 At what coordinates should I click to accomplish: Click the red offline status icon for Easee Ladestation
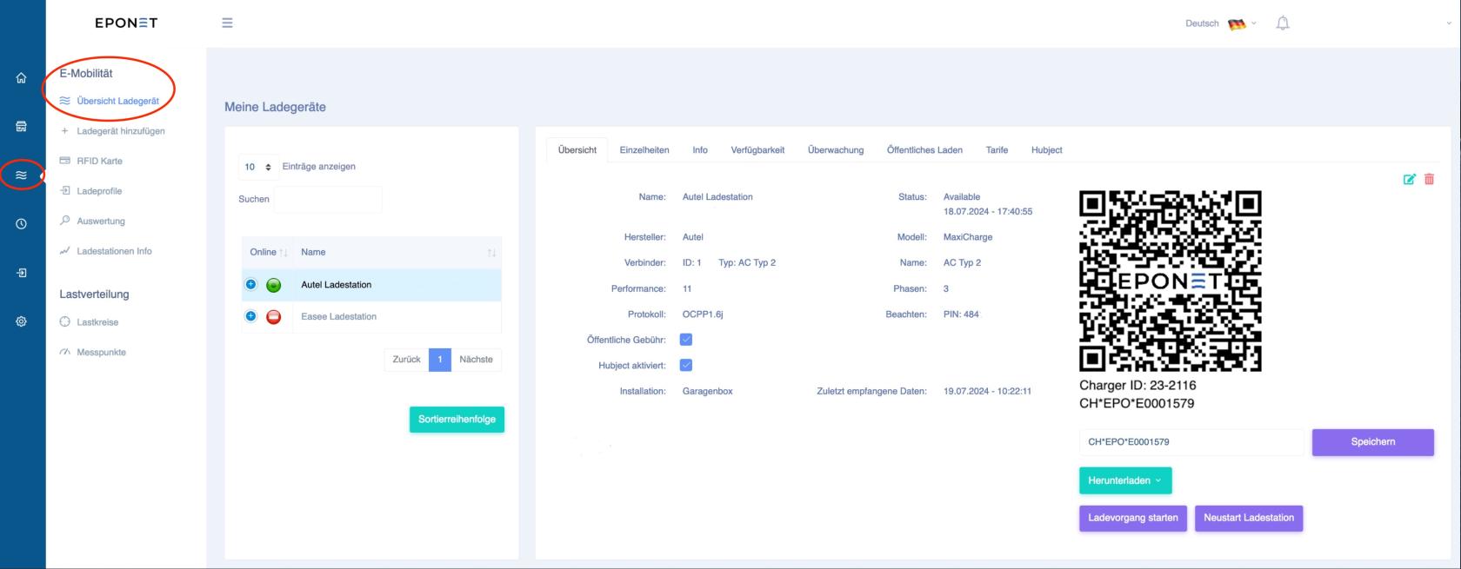click(273, 317)
